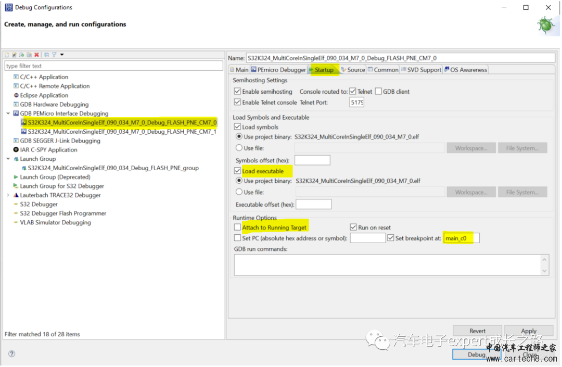Click the New launch configuration icon
The image size is (562, 367).
[7, 55]
